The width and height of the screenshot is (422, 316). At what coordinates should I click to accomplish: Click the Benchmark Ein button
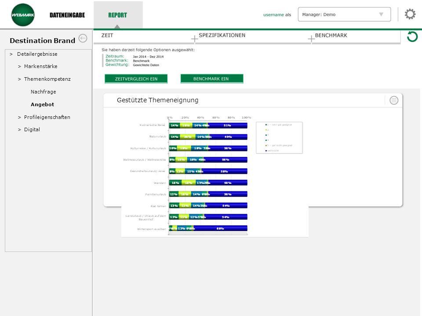(x=212, y=79)
